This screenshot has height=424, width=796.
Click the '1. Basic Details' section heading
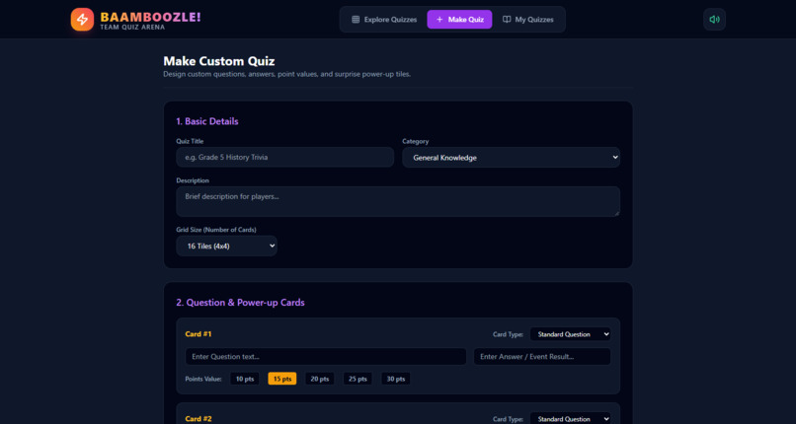coord(207,121)
